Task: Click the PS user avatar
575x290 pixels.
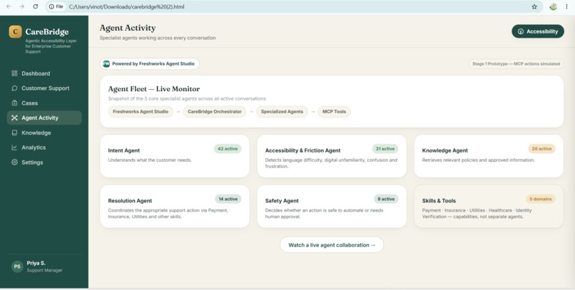Action: coord(17,266)
